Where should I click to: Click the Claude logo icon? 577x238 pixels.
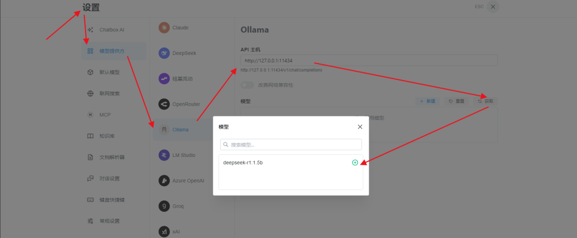point(164,28)
